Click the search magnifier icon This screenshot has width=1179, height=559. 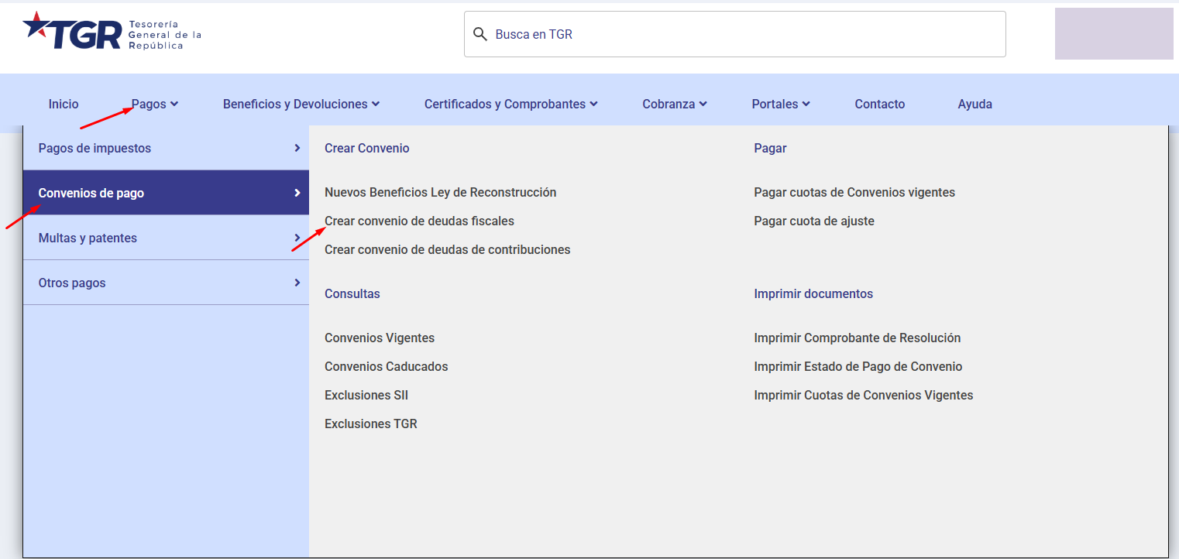tap(480, 34)
